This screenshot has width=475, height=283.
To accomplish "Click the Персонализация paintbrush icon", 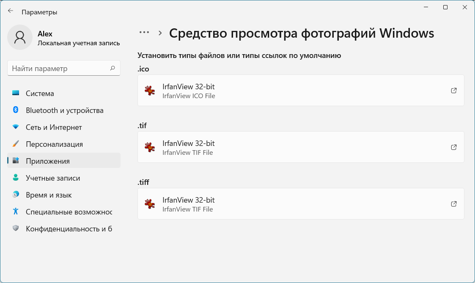I will click(16, 144).
